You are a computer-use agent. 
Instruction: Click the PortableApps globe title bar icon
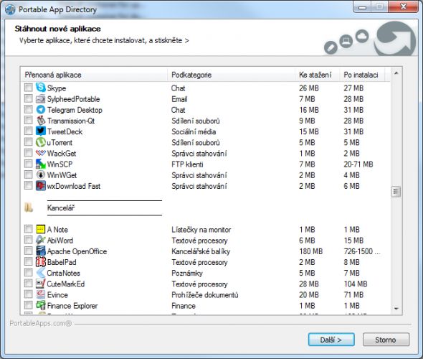click(10, 9)
